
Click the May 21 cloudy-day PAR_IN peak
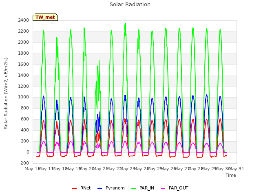tap(99, 60)
